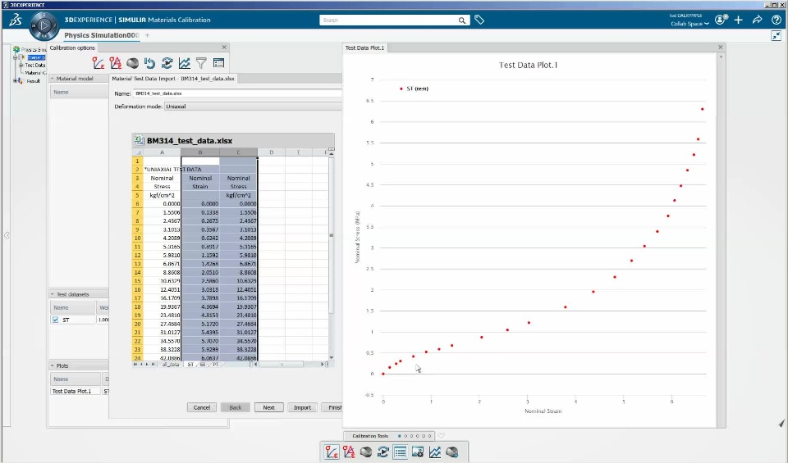This screenshot has width=788, height=463.
Task: Expand the Result tree node
Action: (16, 80)
